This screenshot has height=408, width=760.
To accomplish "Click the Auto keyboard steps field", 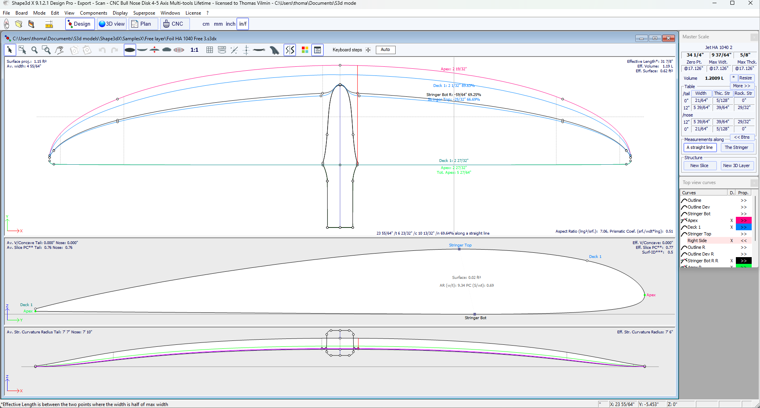I will pos(385,50).
